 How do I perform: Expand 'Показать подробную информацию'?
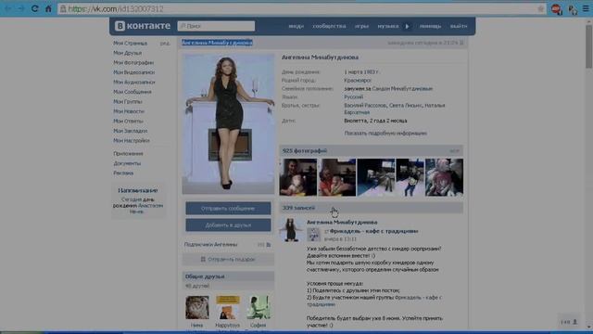click(x=385, y=134)
